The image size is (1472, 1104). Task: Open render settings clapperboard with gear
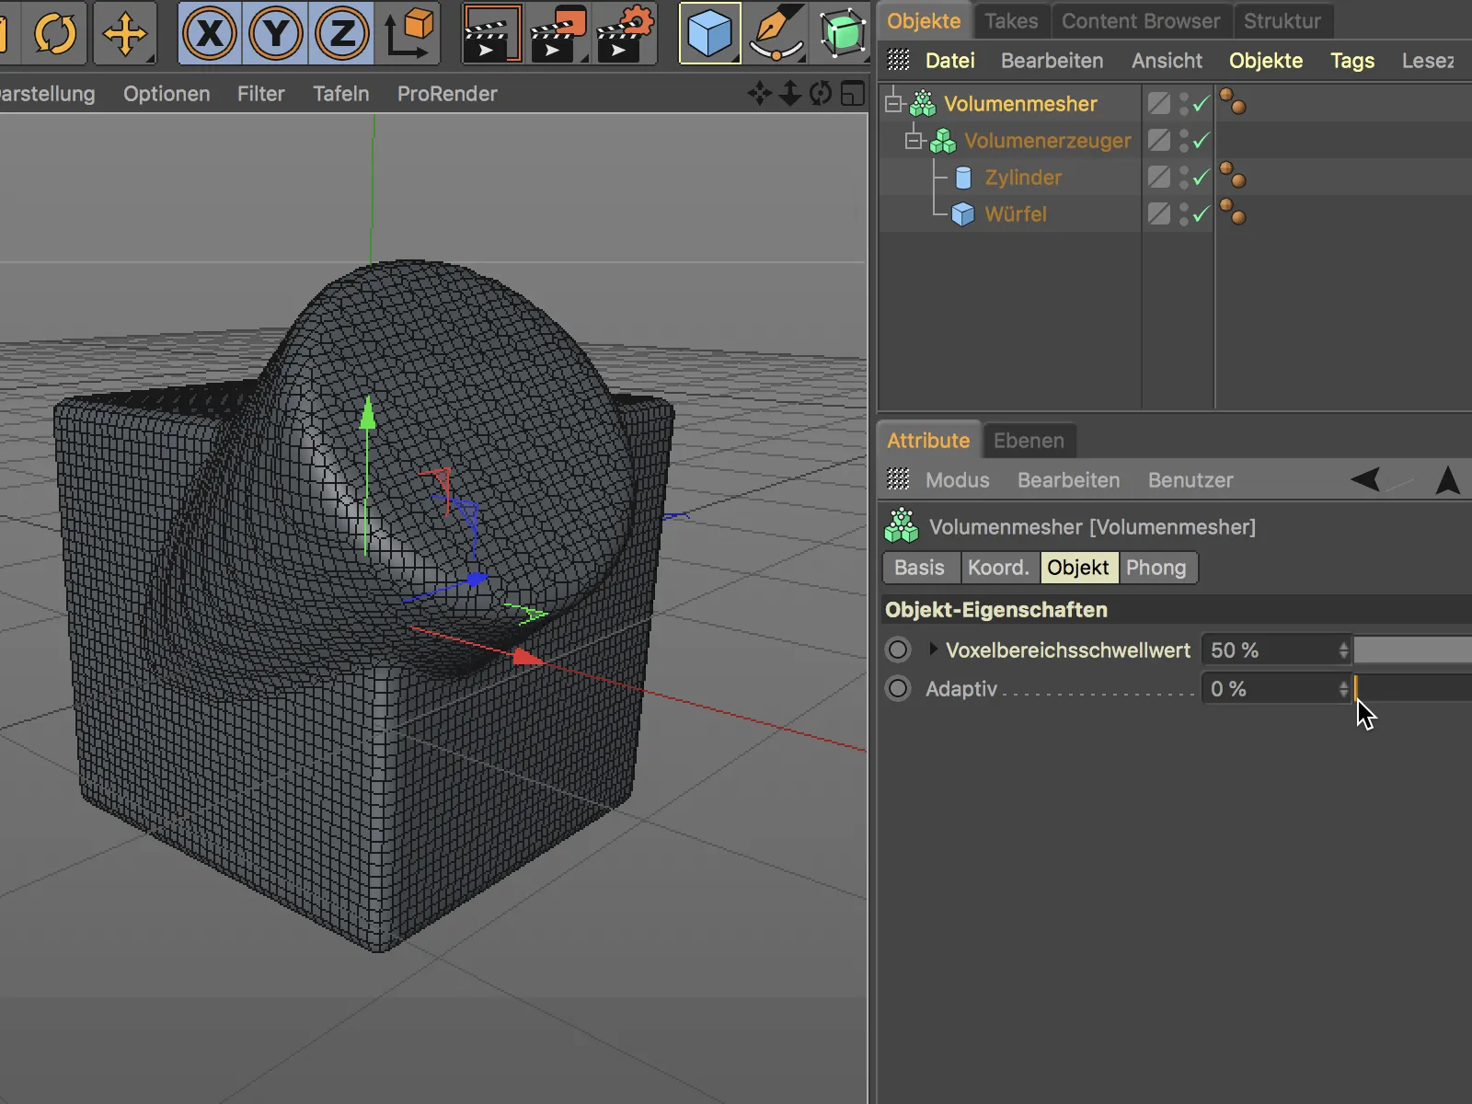(626, 34)
